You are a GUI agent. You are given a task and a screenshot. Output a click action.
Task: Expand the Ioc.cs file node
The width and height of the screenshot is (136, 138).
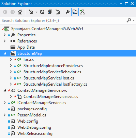[x=11, y=60]
